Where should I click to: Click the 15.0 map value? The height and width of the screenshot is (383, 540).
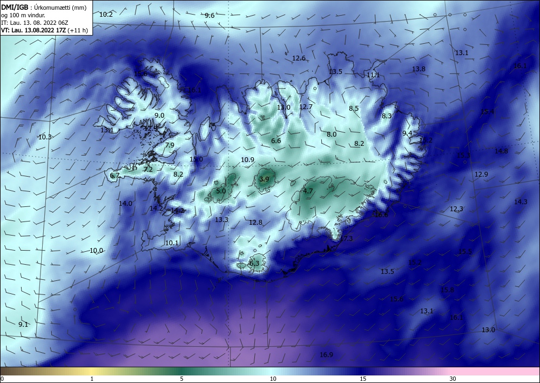[x=197, y=159]
